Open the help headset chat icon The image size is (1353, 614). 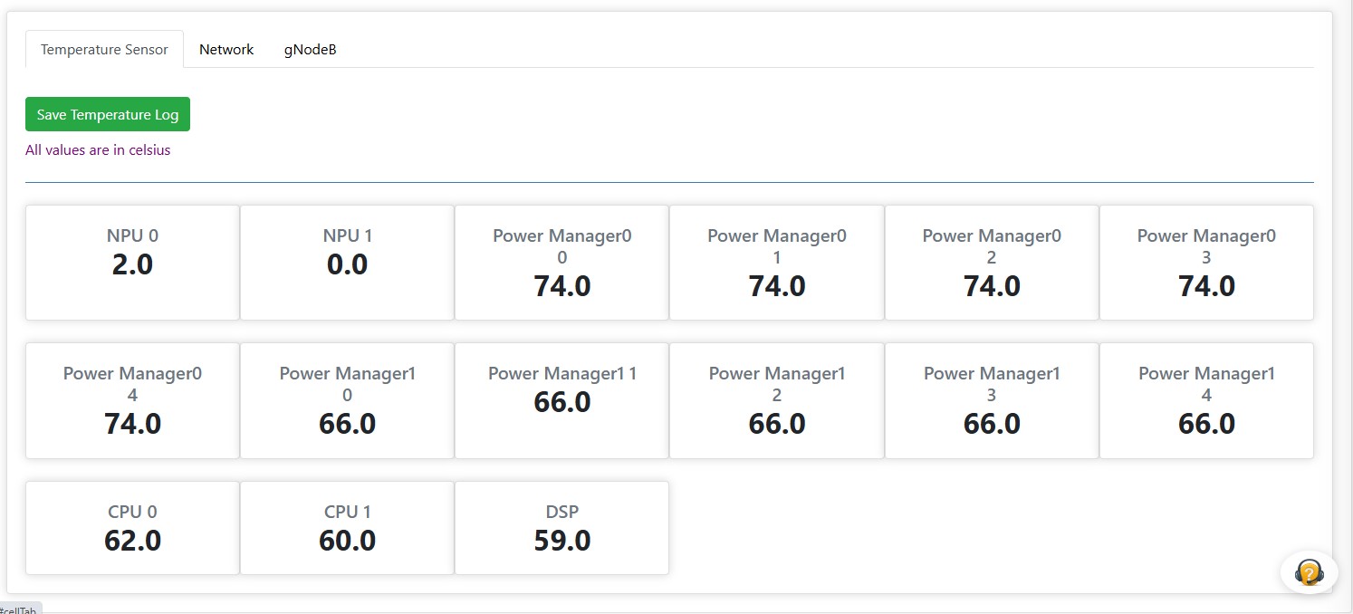[x=1309, y=572]
